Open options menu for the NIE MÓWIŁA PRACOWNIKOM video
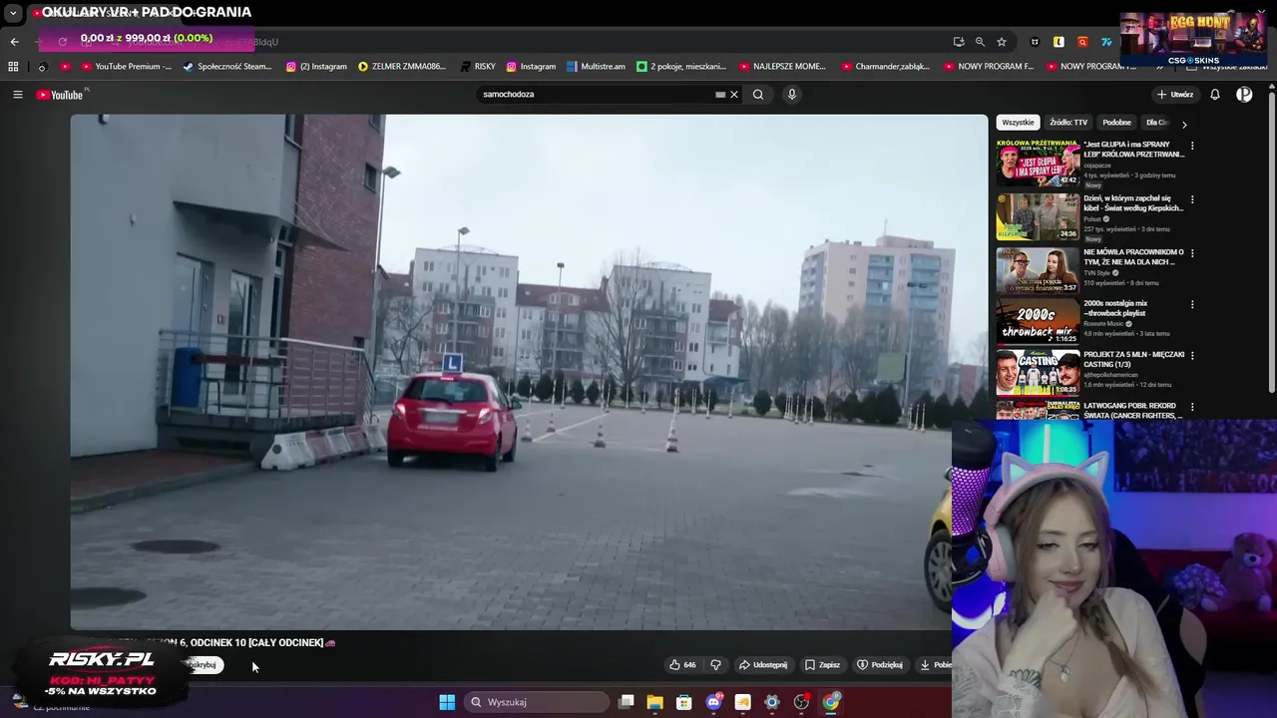 point(1192,253)
